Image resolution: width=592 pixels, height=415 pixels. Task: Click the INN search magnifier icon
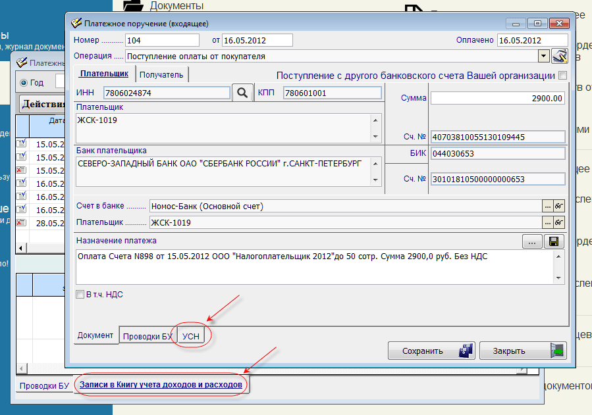coord(242,93)
